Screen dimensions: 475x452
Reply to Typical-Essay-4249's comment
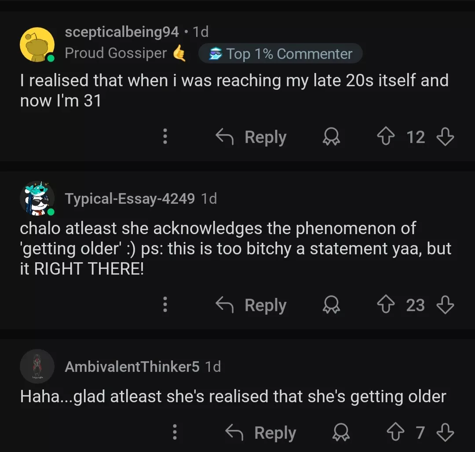tap(251, 305)
